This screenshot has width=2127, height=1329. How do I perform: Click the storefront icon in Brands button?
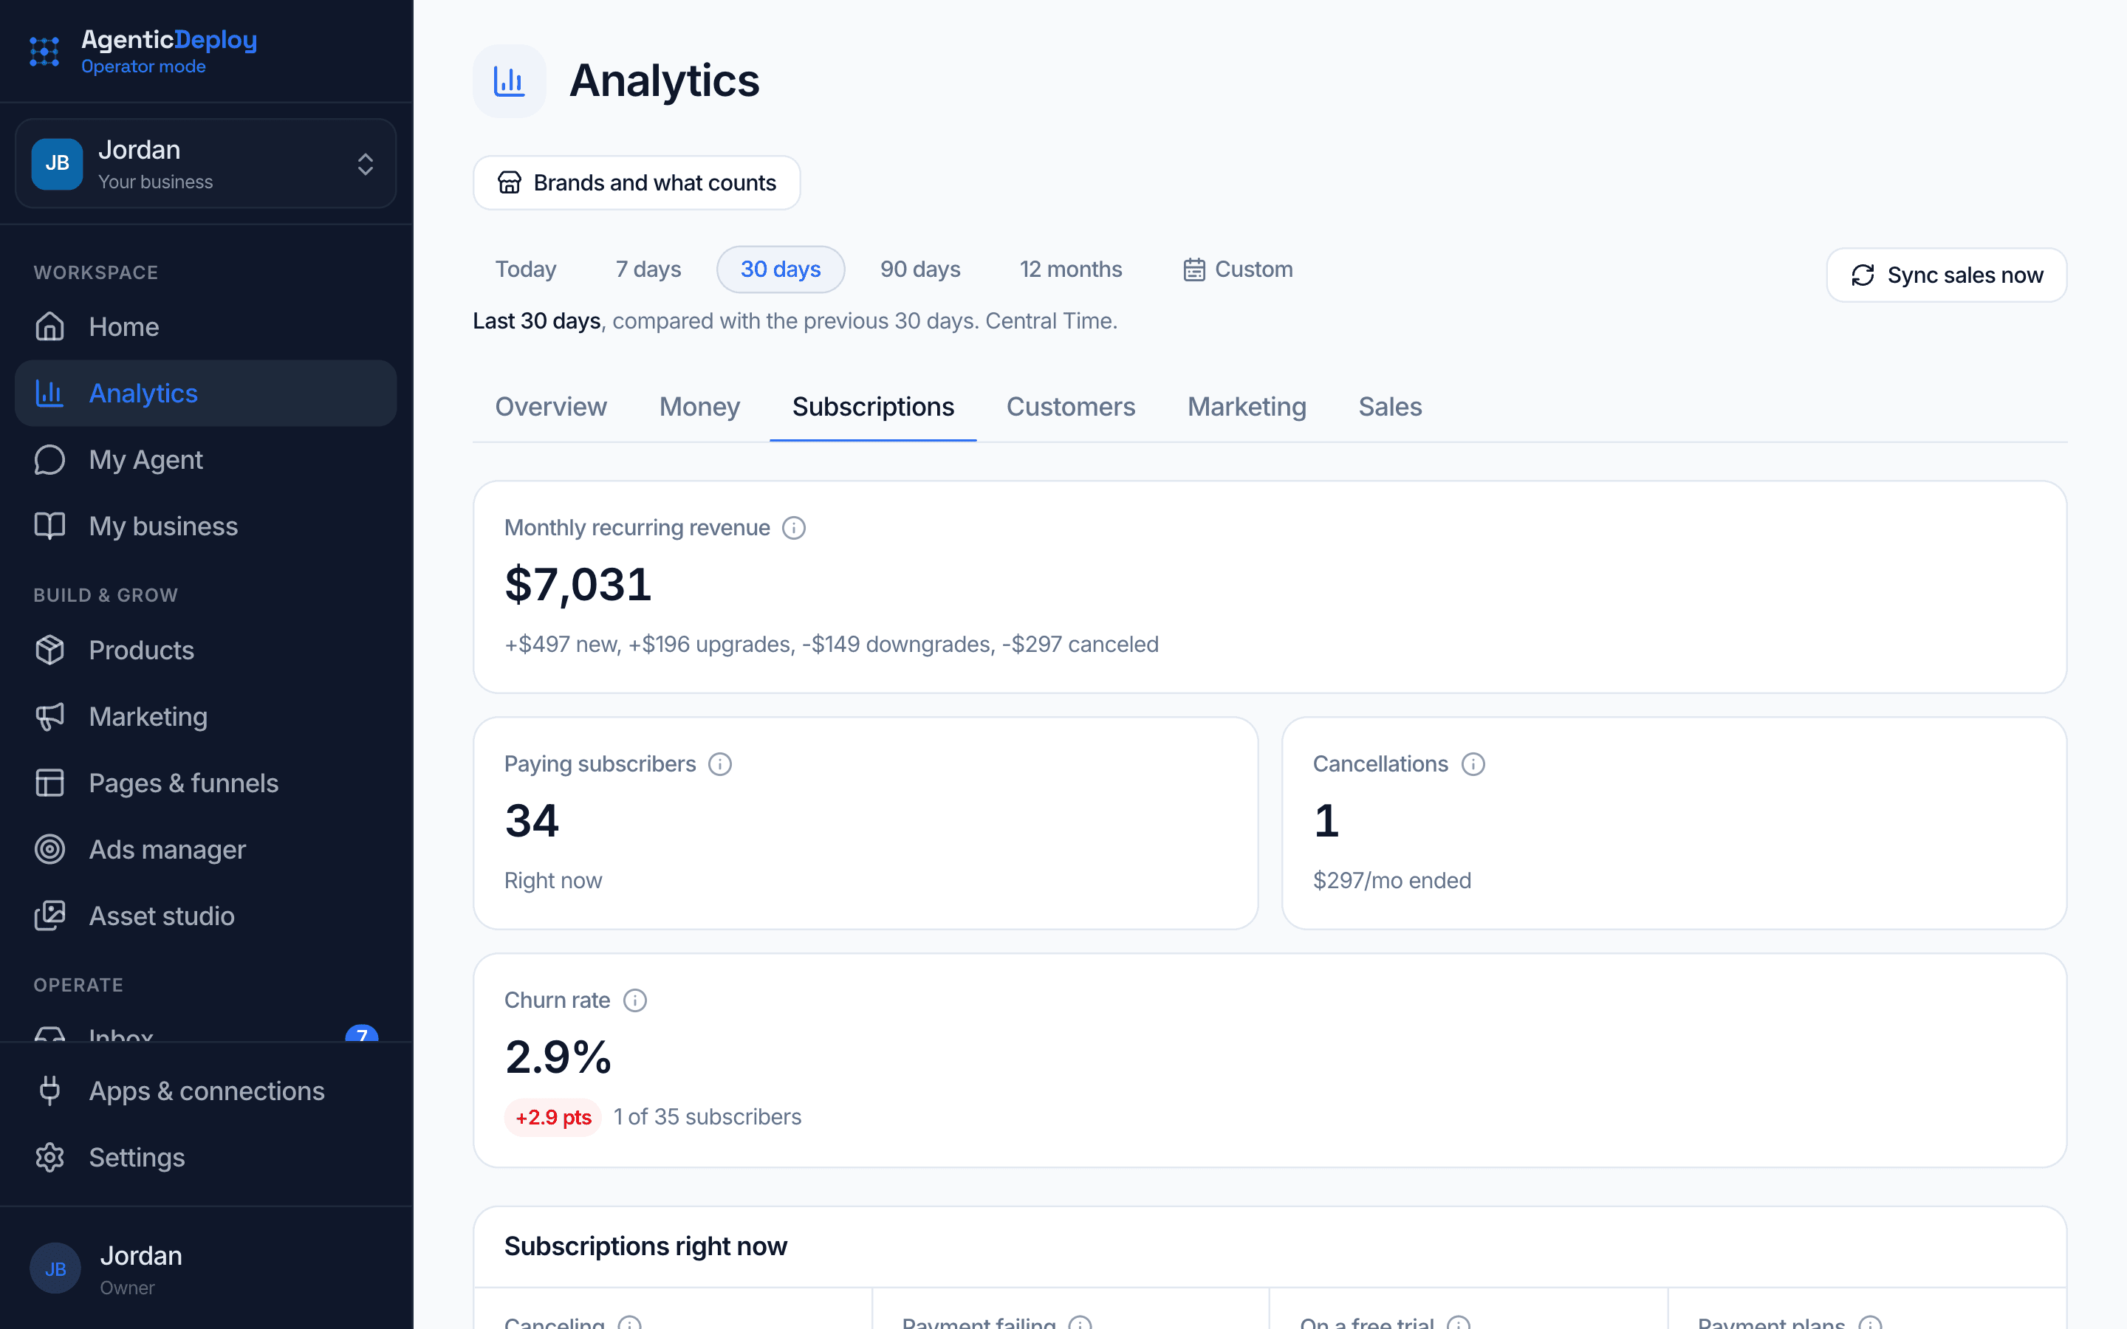point(509,183)
